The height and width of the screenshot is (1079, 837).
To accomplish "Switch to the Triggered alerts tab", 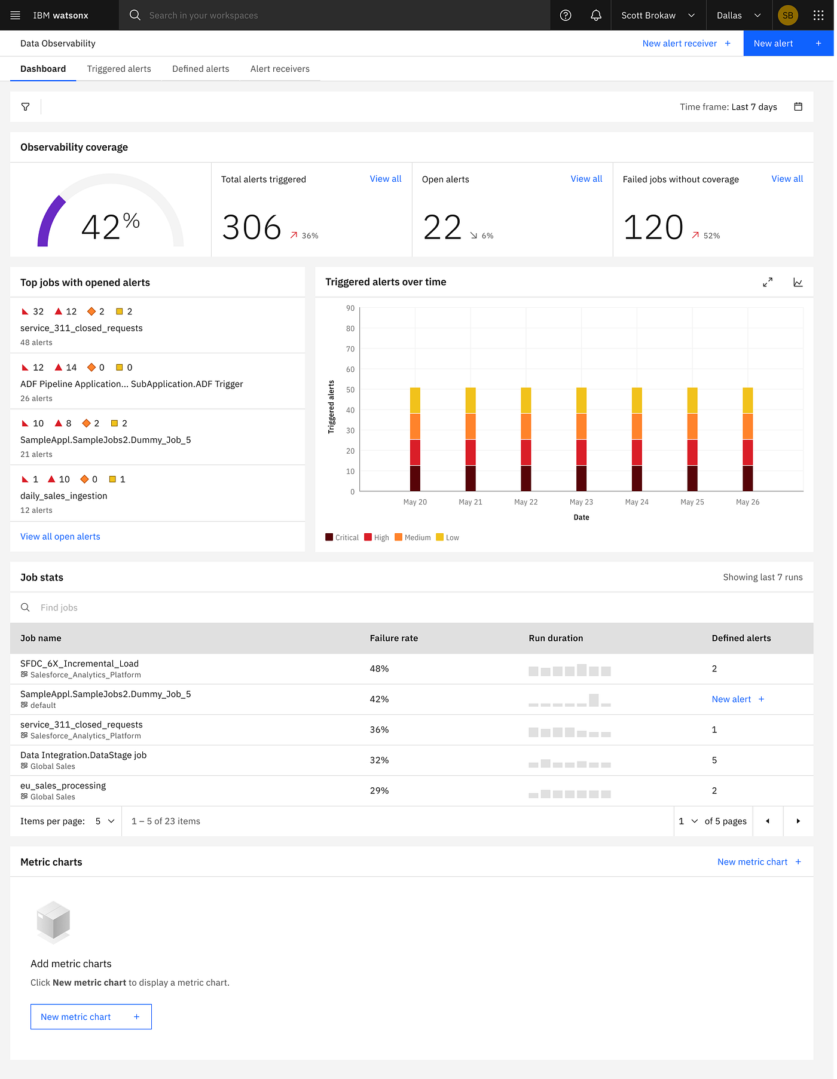I will pyautogui.click(x=119, y=69).
